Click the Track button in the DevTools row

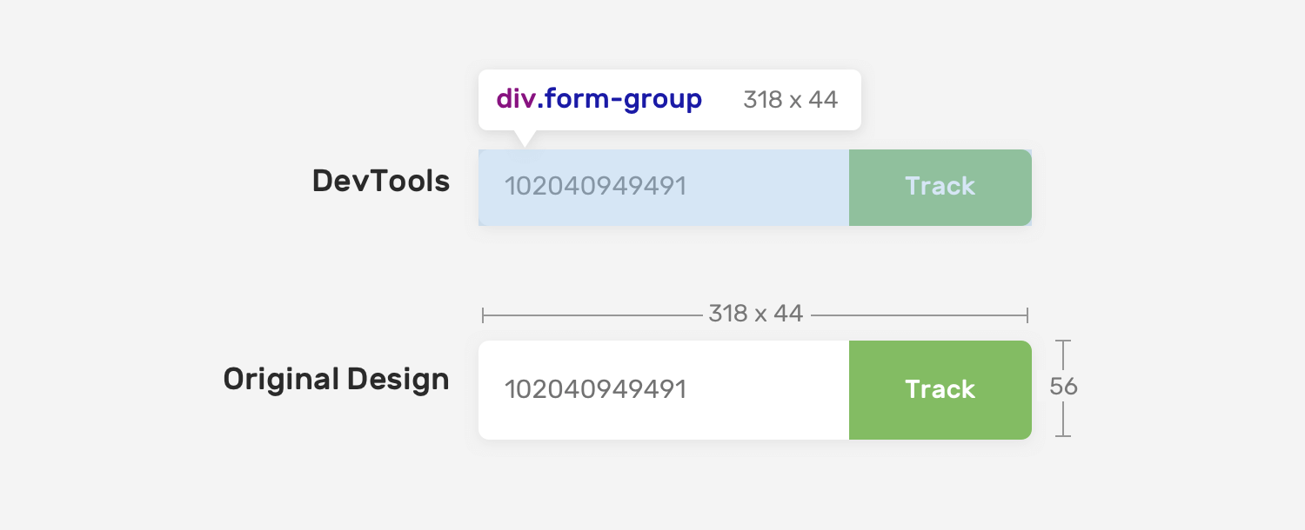tap(940, 187)
